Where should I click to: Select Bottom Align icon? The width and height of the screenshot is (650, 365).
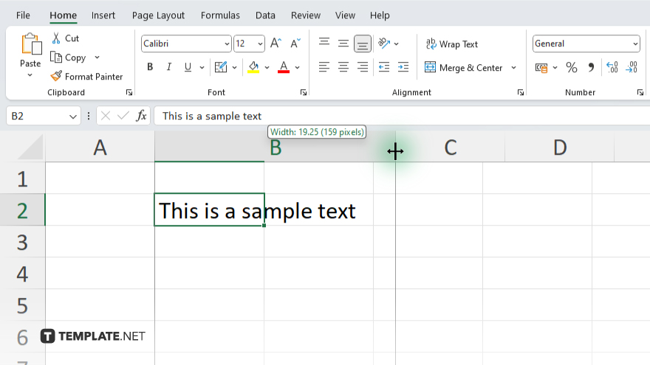[x=363, y=44]
